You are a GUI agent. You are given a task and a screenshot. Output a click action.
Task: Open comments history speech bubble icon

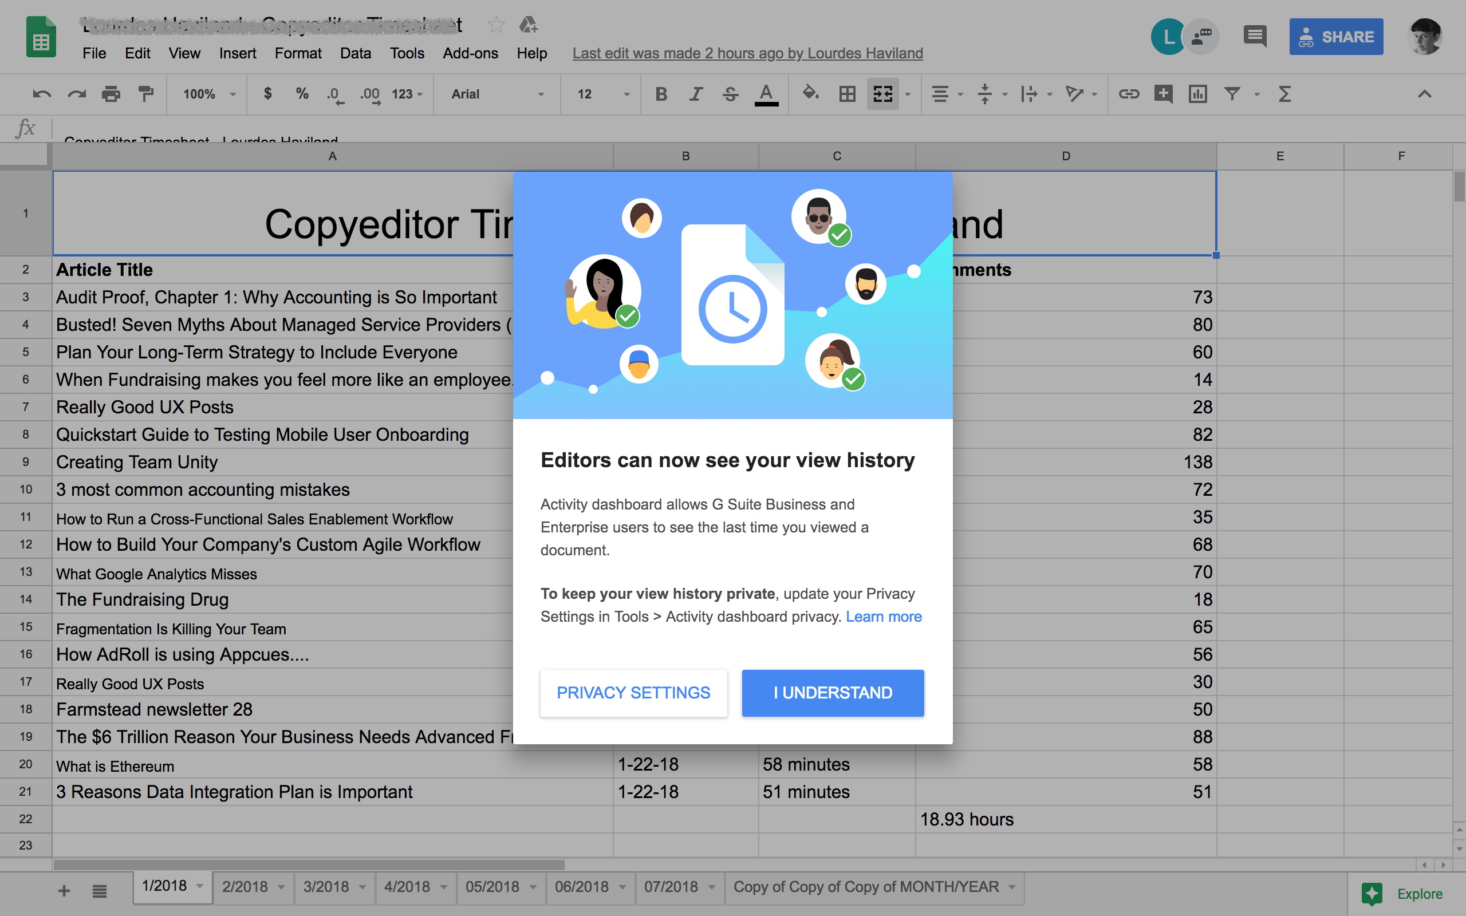1255,36
